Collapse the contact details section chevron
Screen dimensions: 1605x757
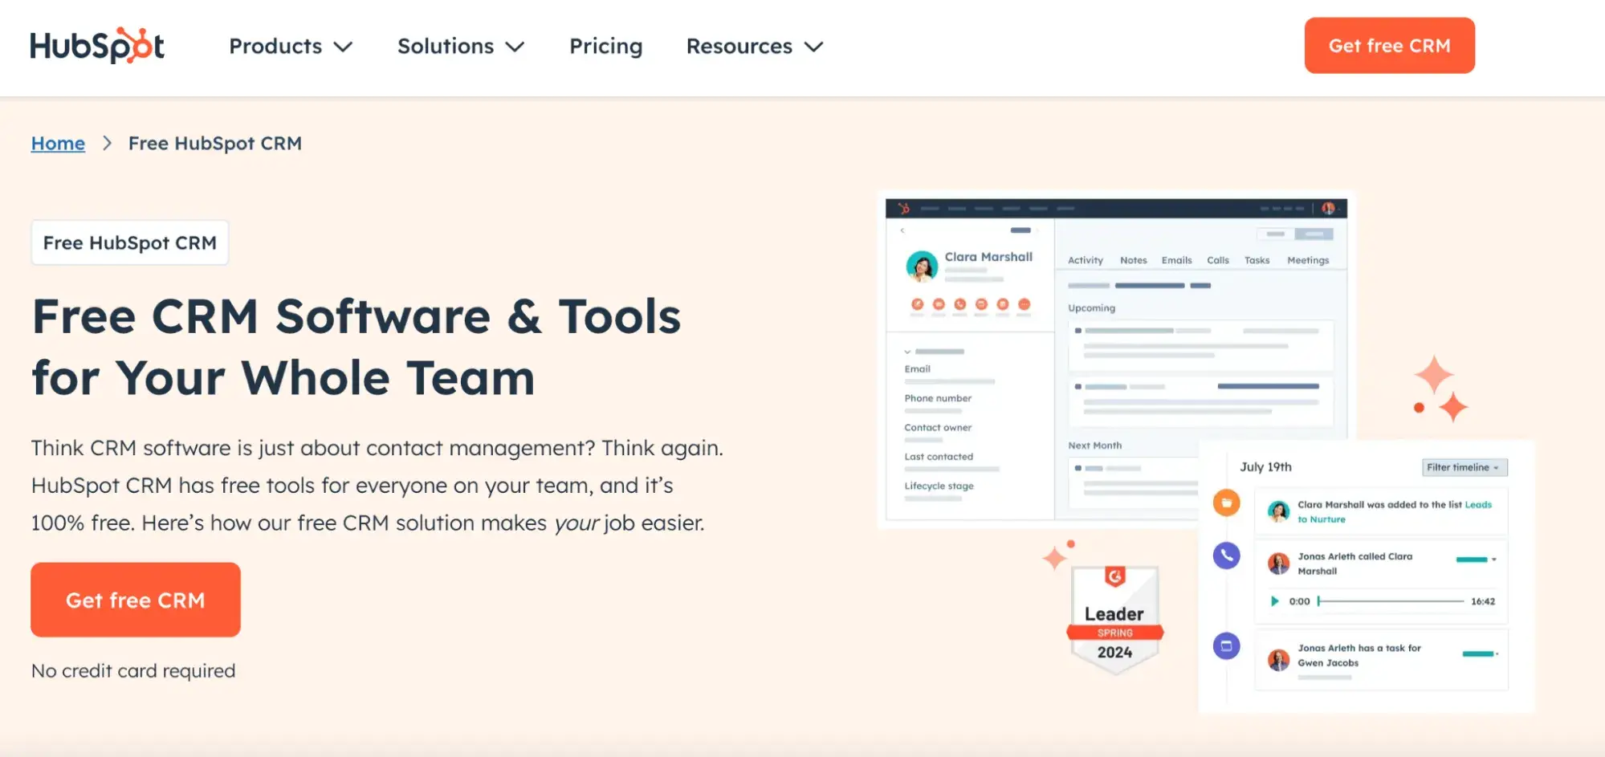pos(907,352)
